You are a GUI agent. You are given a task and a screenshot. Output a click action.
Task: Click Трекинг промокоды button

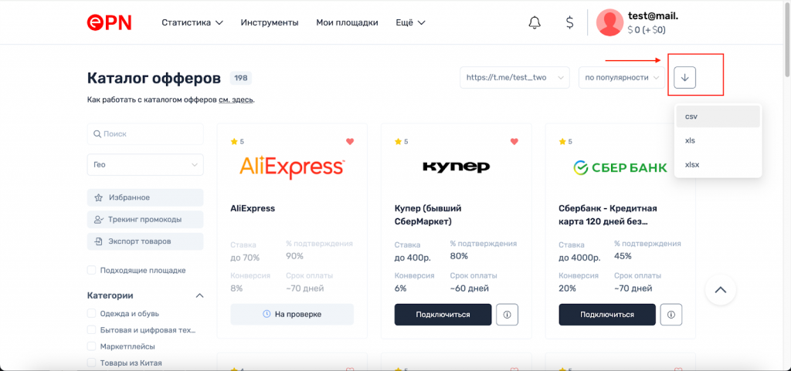(x=145, y=220)
